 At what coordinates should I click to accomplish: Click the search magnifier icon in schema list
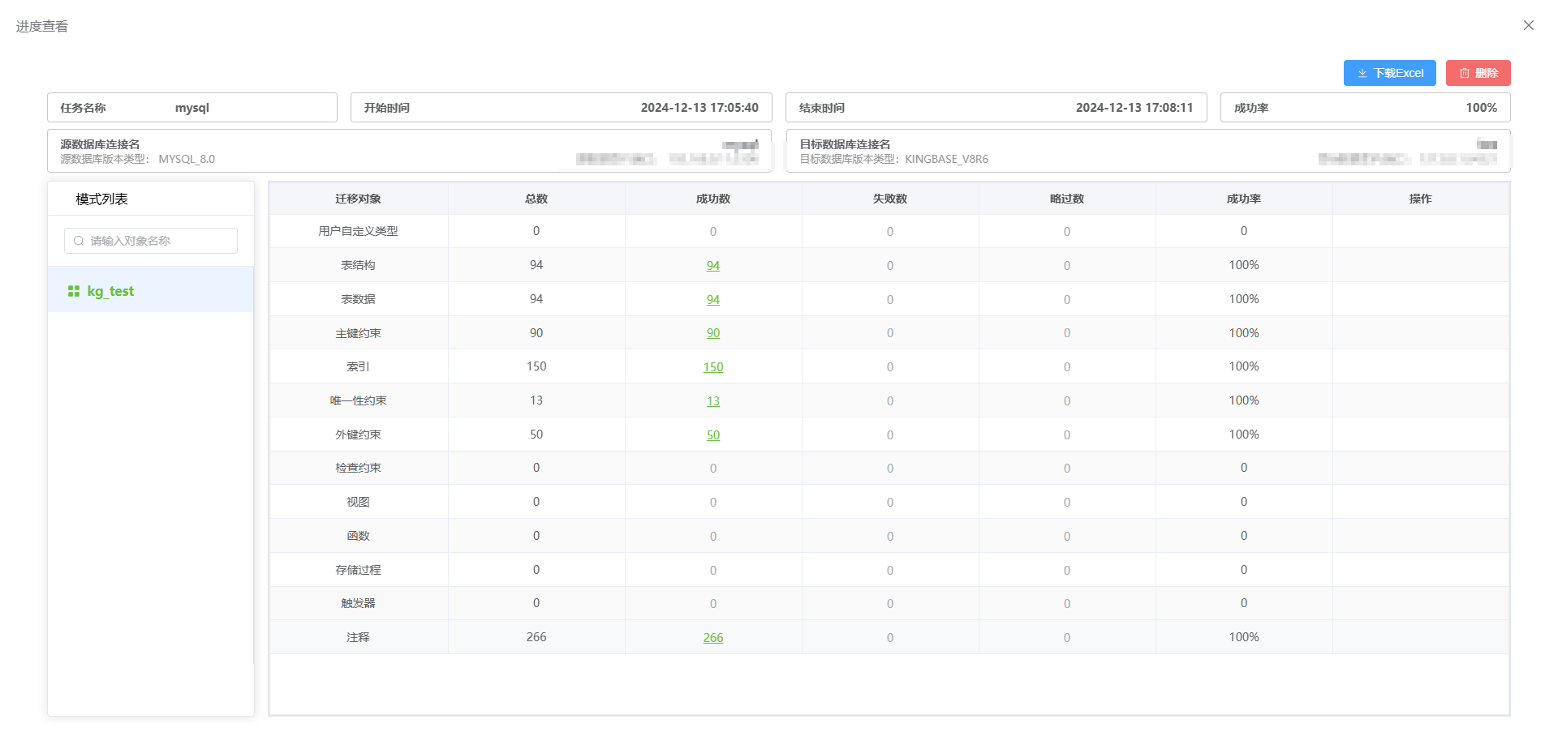(79, 241)
